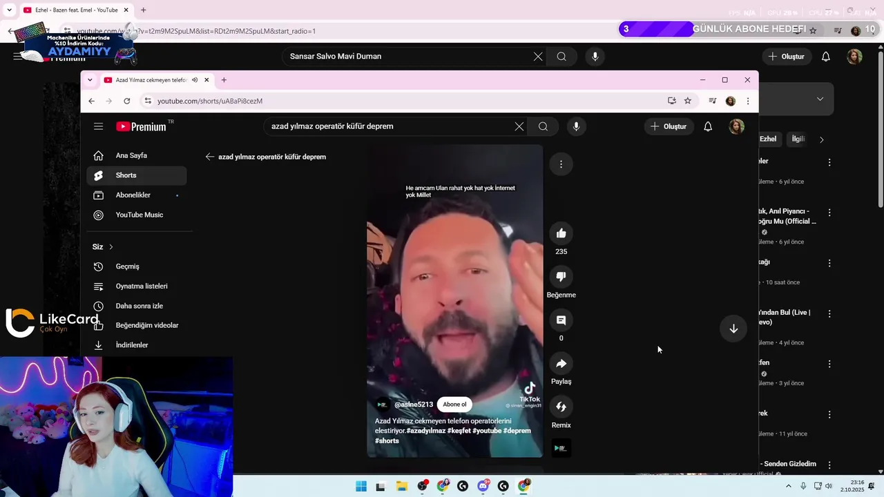Image resolution: width=884 pixels, height=497 pixels.
Task: Select the Ezhel chip in back window
Action: tap(768, 139)
